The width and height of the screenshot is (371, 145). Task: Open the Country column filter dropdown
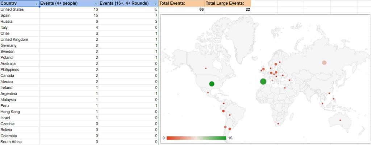(x=36, y=3)
